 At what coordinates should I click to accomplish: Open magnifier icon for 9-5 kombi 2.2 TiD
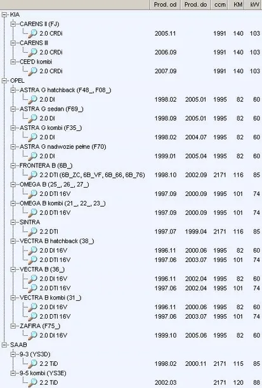(32, 382)
